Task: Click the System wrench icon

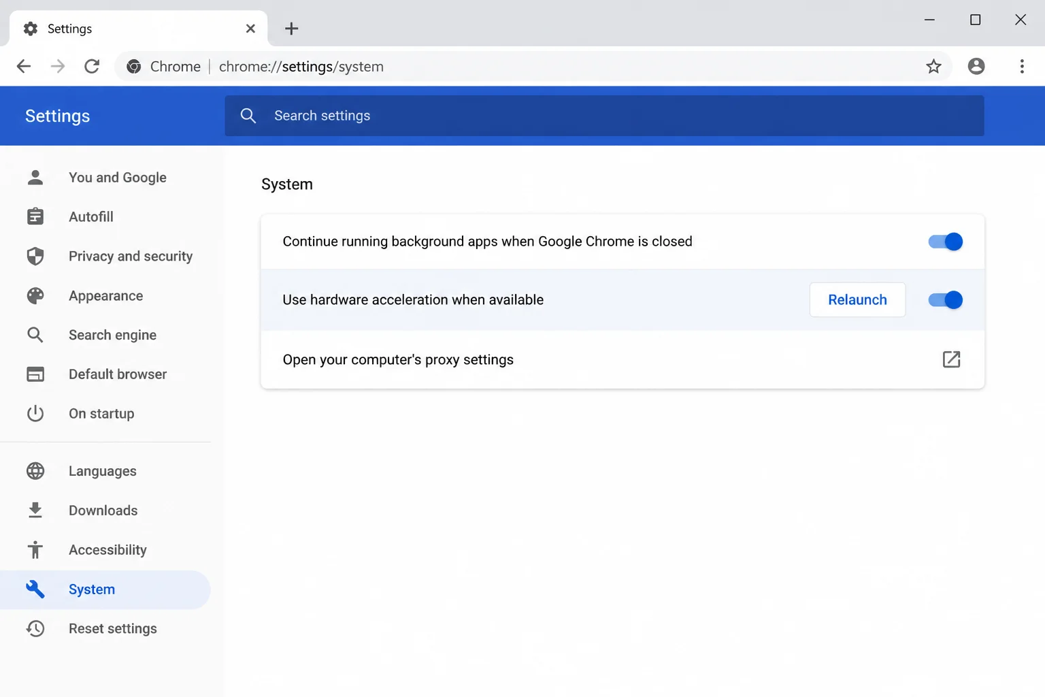Action: 35,589
